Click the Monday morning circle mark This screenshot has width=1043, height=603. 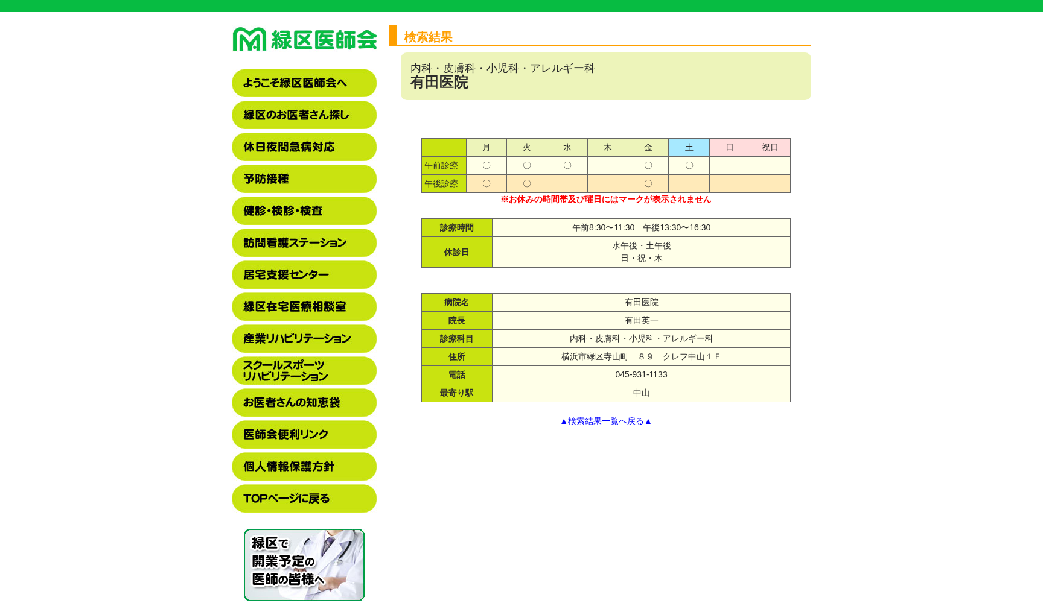[486, 165]
